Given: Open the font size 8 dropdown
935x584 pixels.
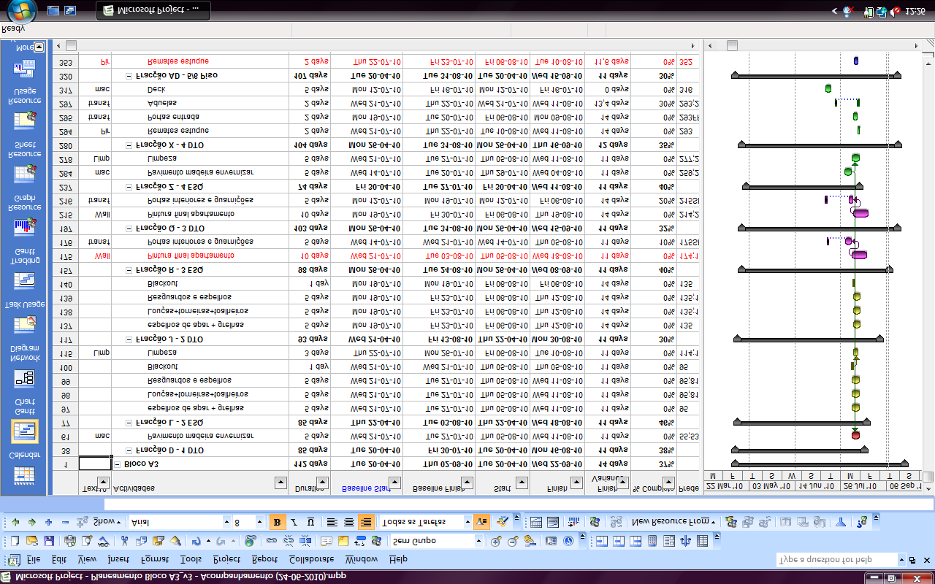Looking at the screenshot, I should (259, 522).
